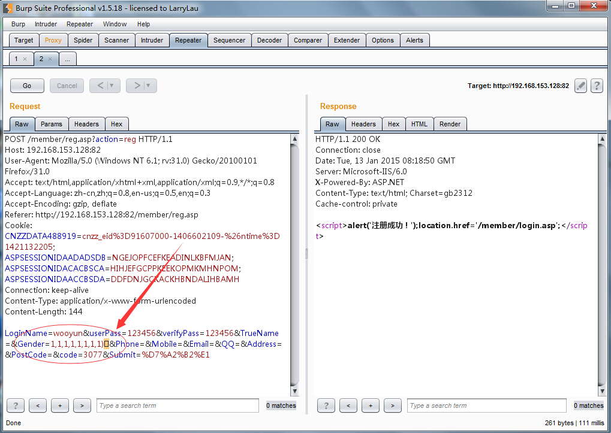This screenshot has height=433, width=611.
Task: Select the Request Raw view tab
Action: click(22, 124)
